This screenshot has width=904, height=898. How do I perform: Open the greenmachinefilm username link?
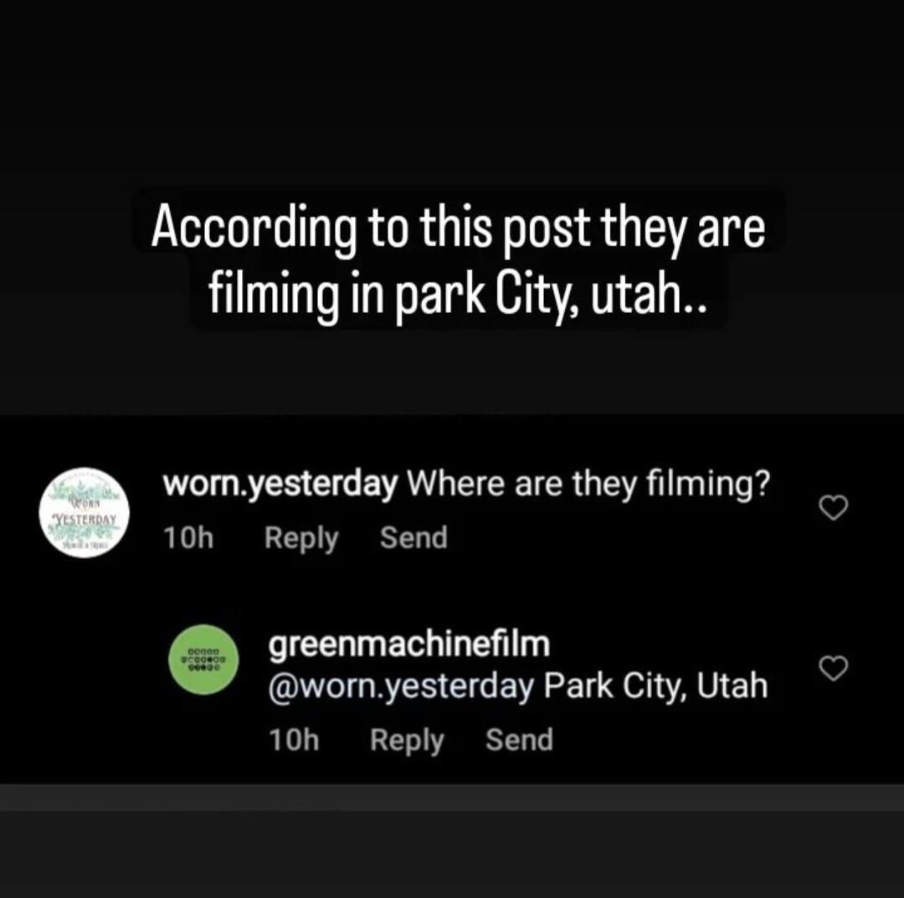tap(409, 644)
